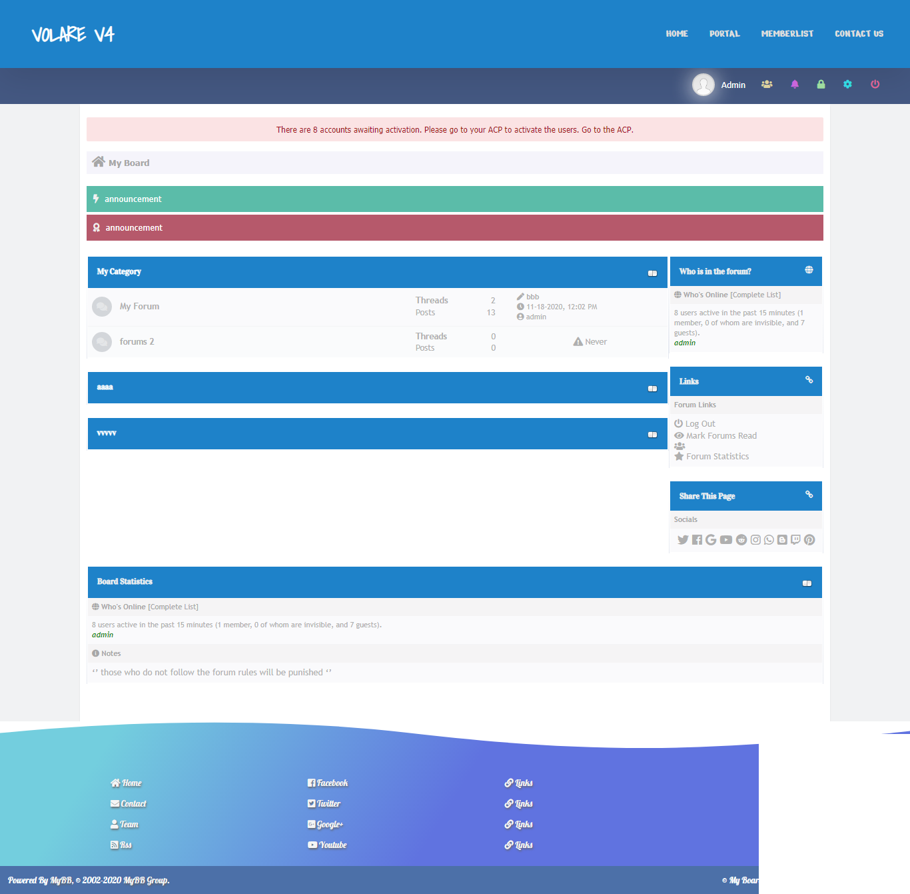
Task: Open the Forum Statistics link
Action: point(717,457)
